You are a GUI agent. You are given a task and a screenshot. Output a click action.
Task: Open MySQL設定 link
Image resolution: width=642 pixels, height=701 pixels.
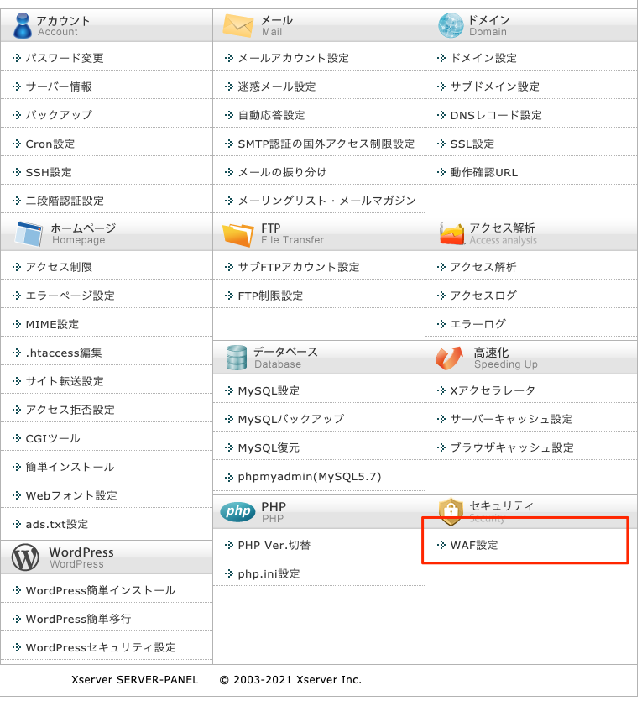point(269,390)
